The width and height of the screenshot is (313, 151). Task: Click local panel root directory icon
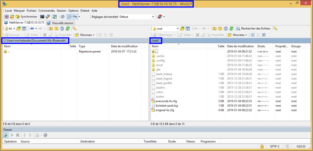point(56,29)
